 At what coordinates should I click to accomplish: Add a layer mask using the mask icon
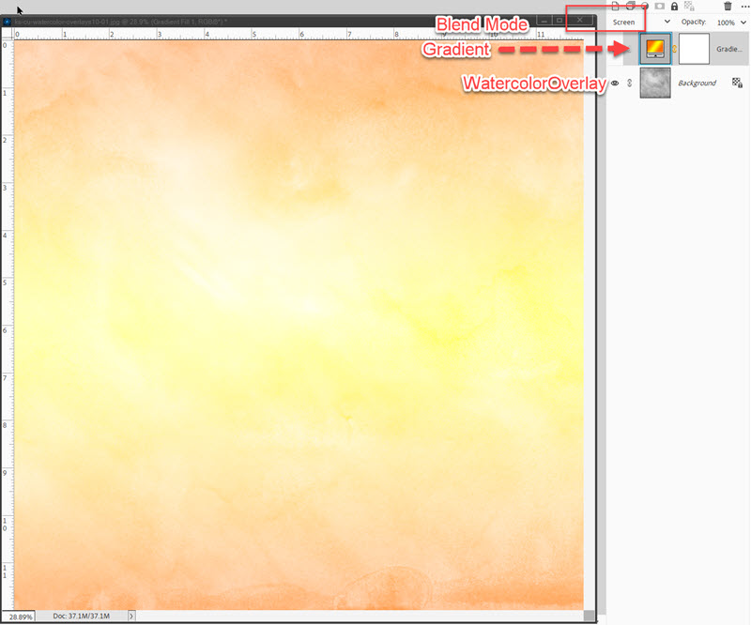tap(660, 6)
